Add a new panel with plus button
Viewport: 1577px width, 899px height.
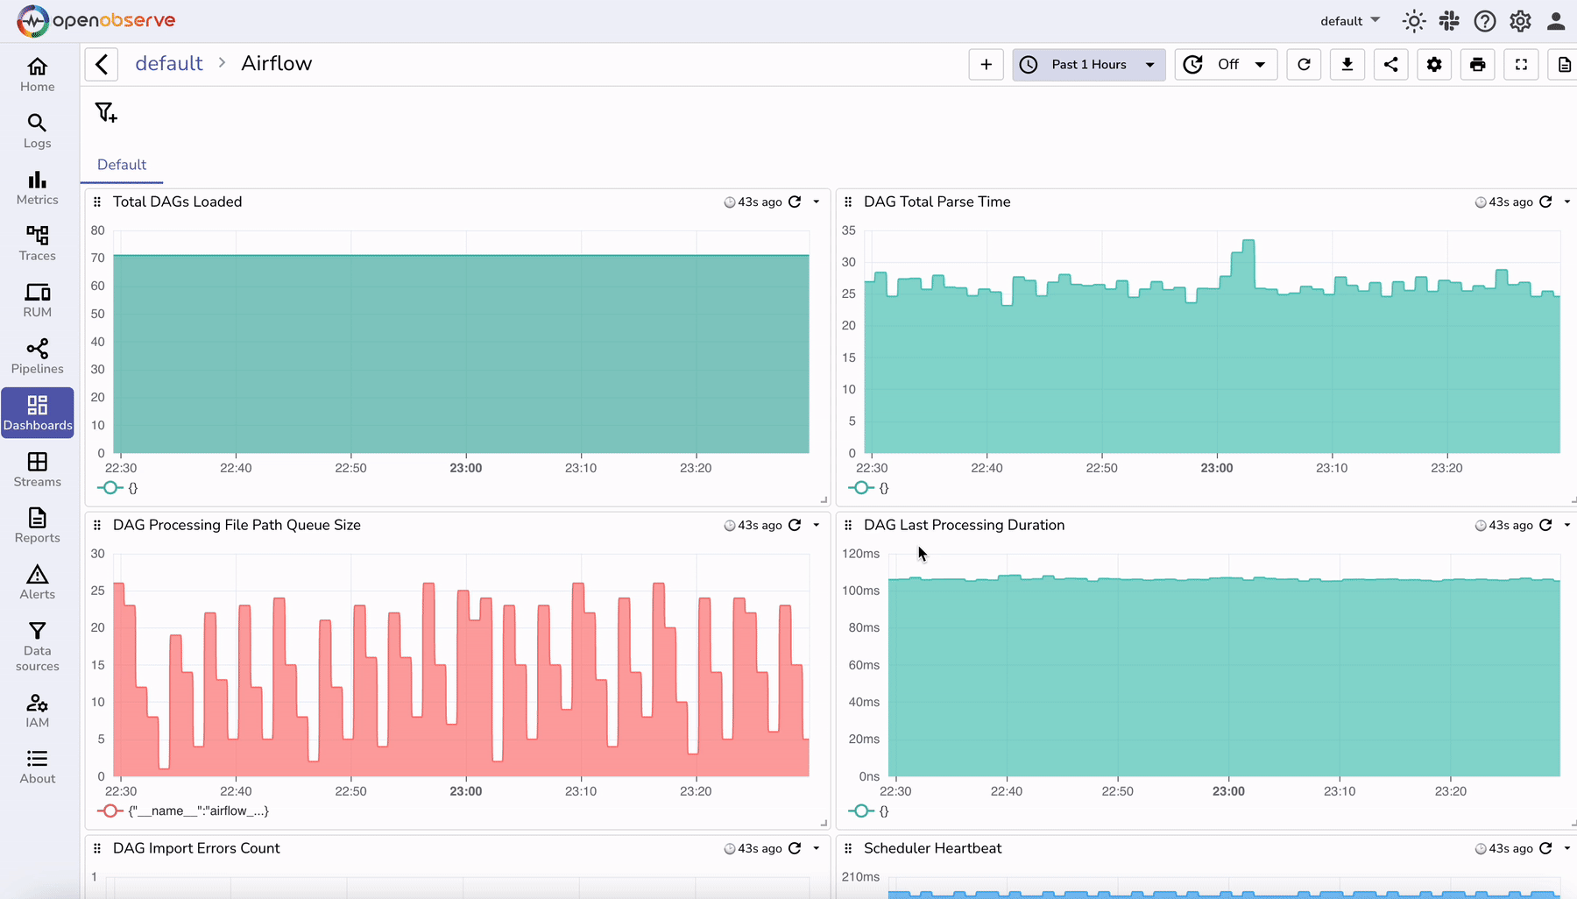[x=986, y=64]
